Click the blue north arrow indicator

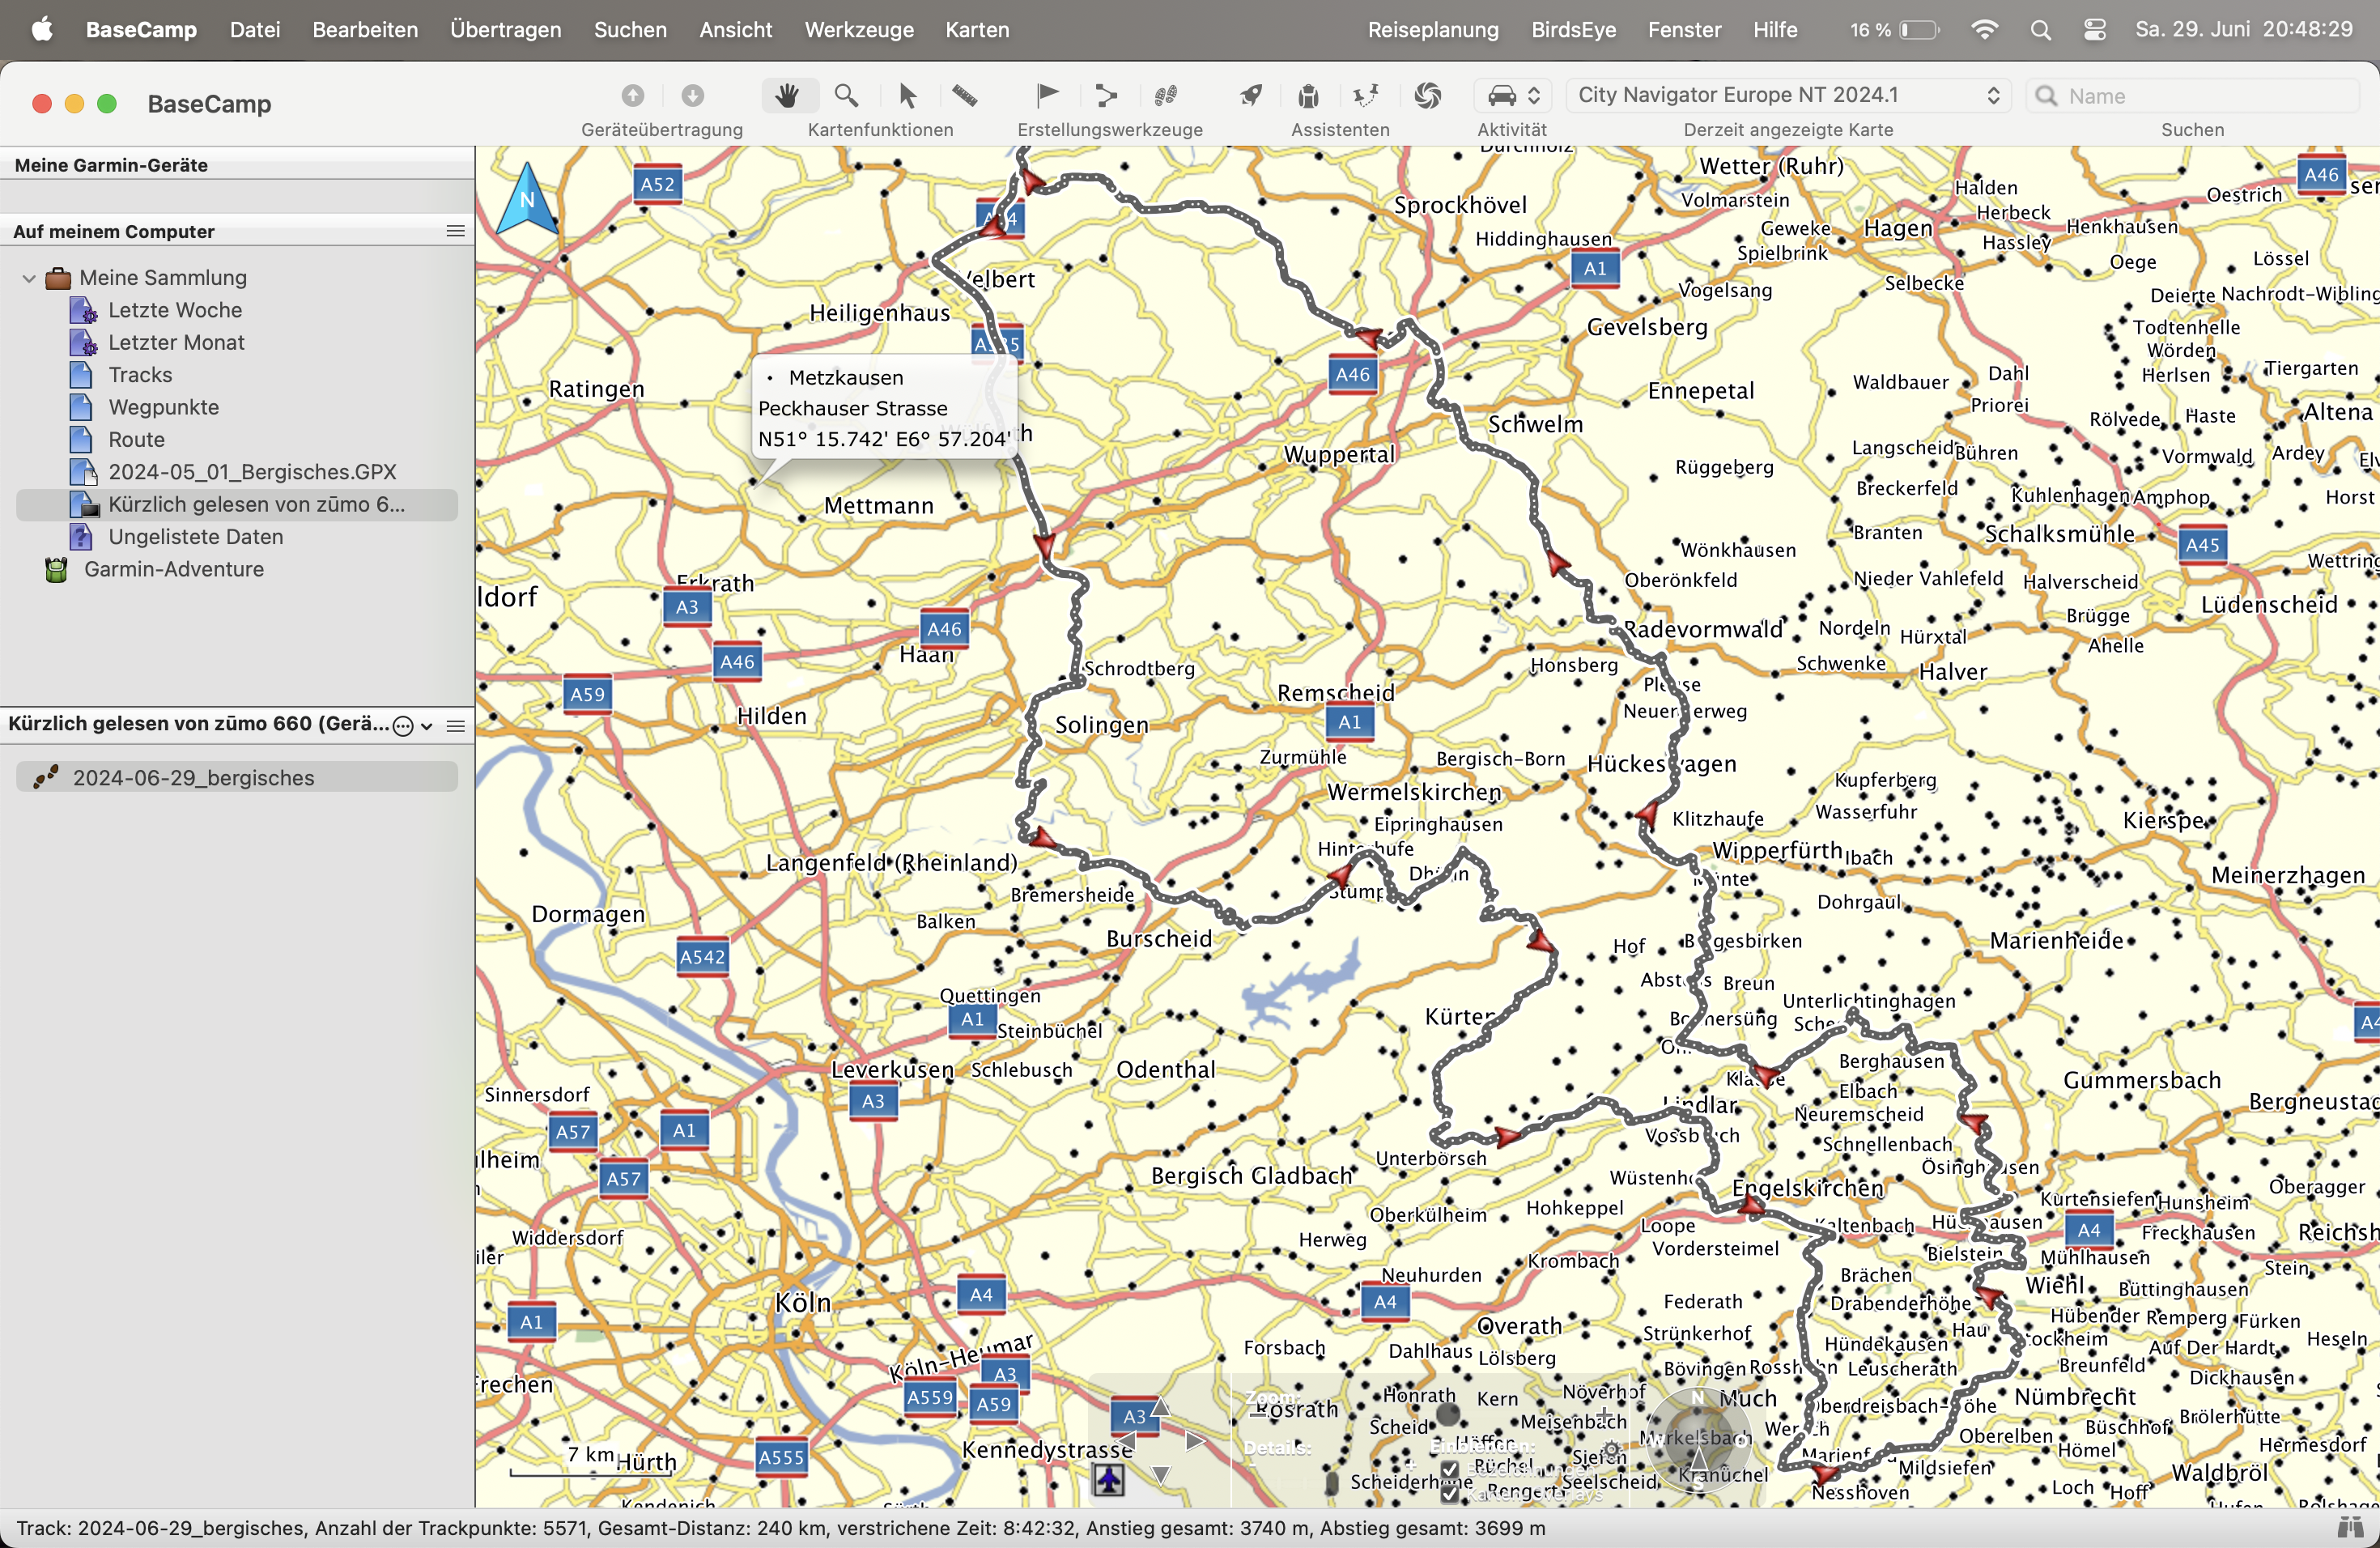click(528, 198)
